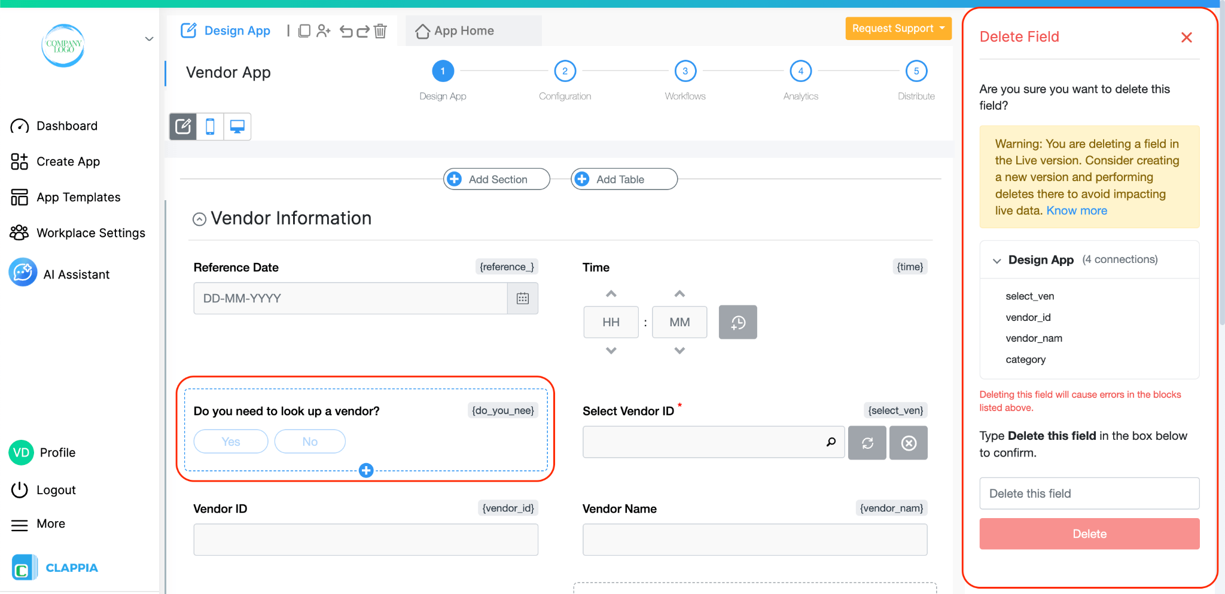Go to step 3 Workflows
Image resolution: width=1225 pixels, height=594 pixels.
tap(685, 71)
